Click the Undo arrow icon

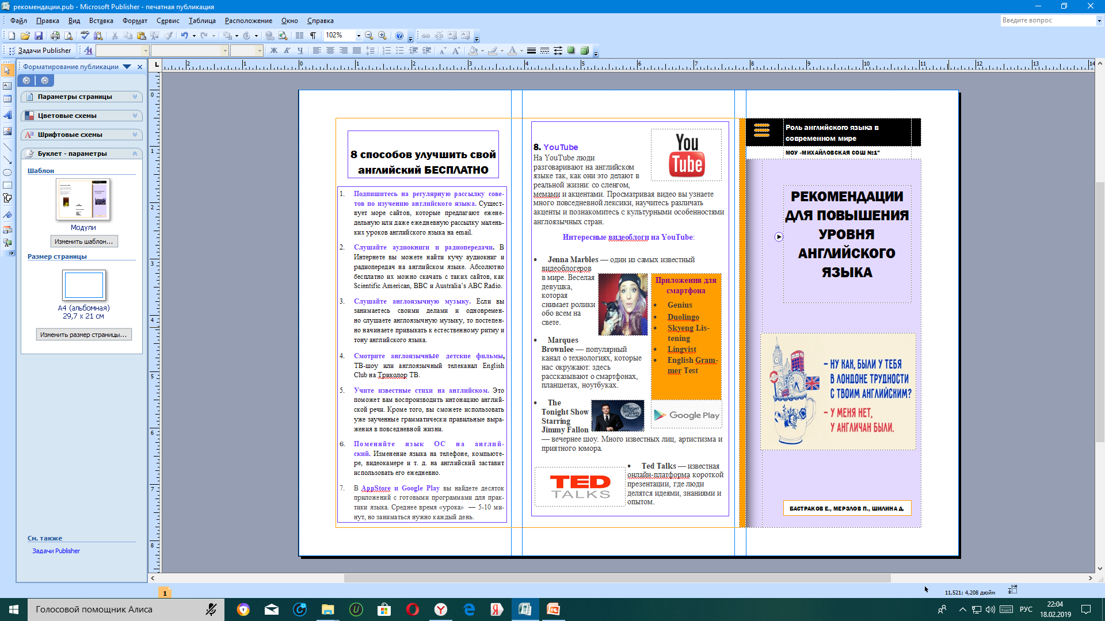[x=184, y=36]
